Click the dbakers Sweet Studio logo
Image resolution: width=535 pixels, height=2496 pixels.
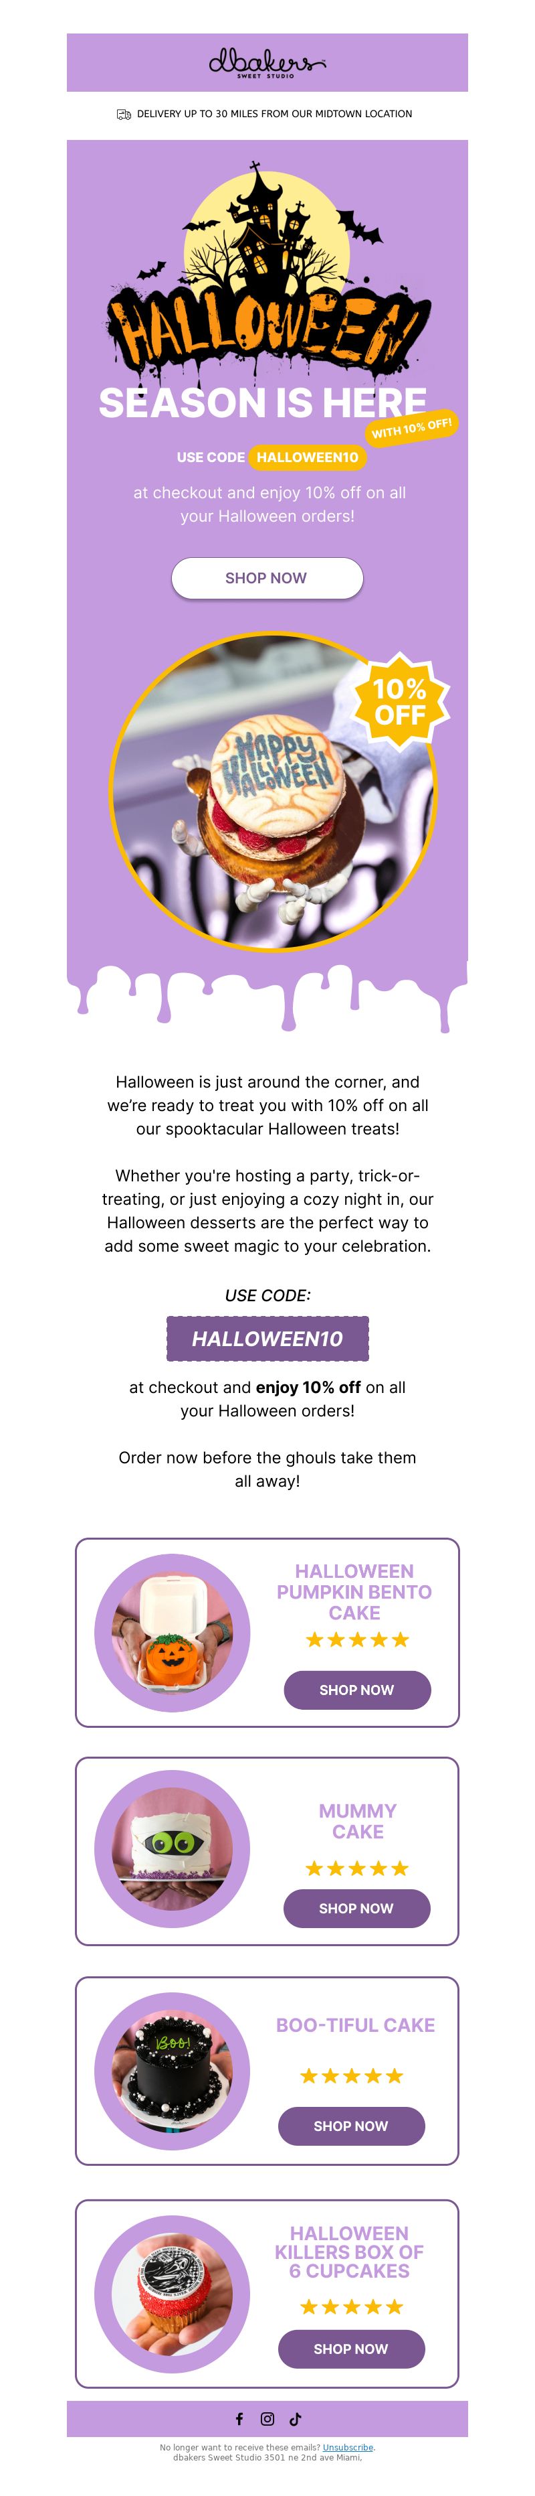[267, 63]
